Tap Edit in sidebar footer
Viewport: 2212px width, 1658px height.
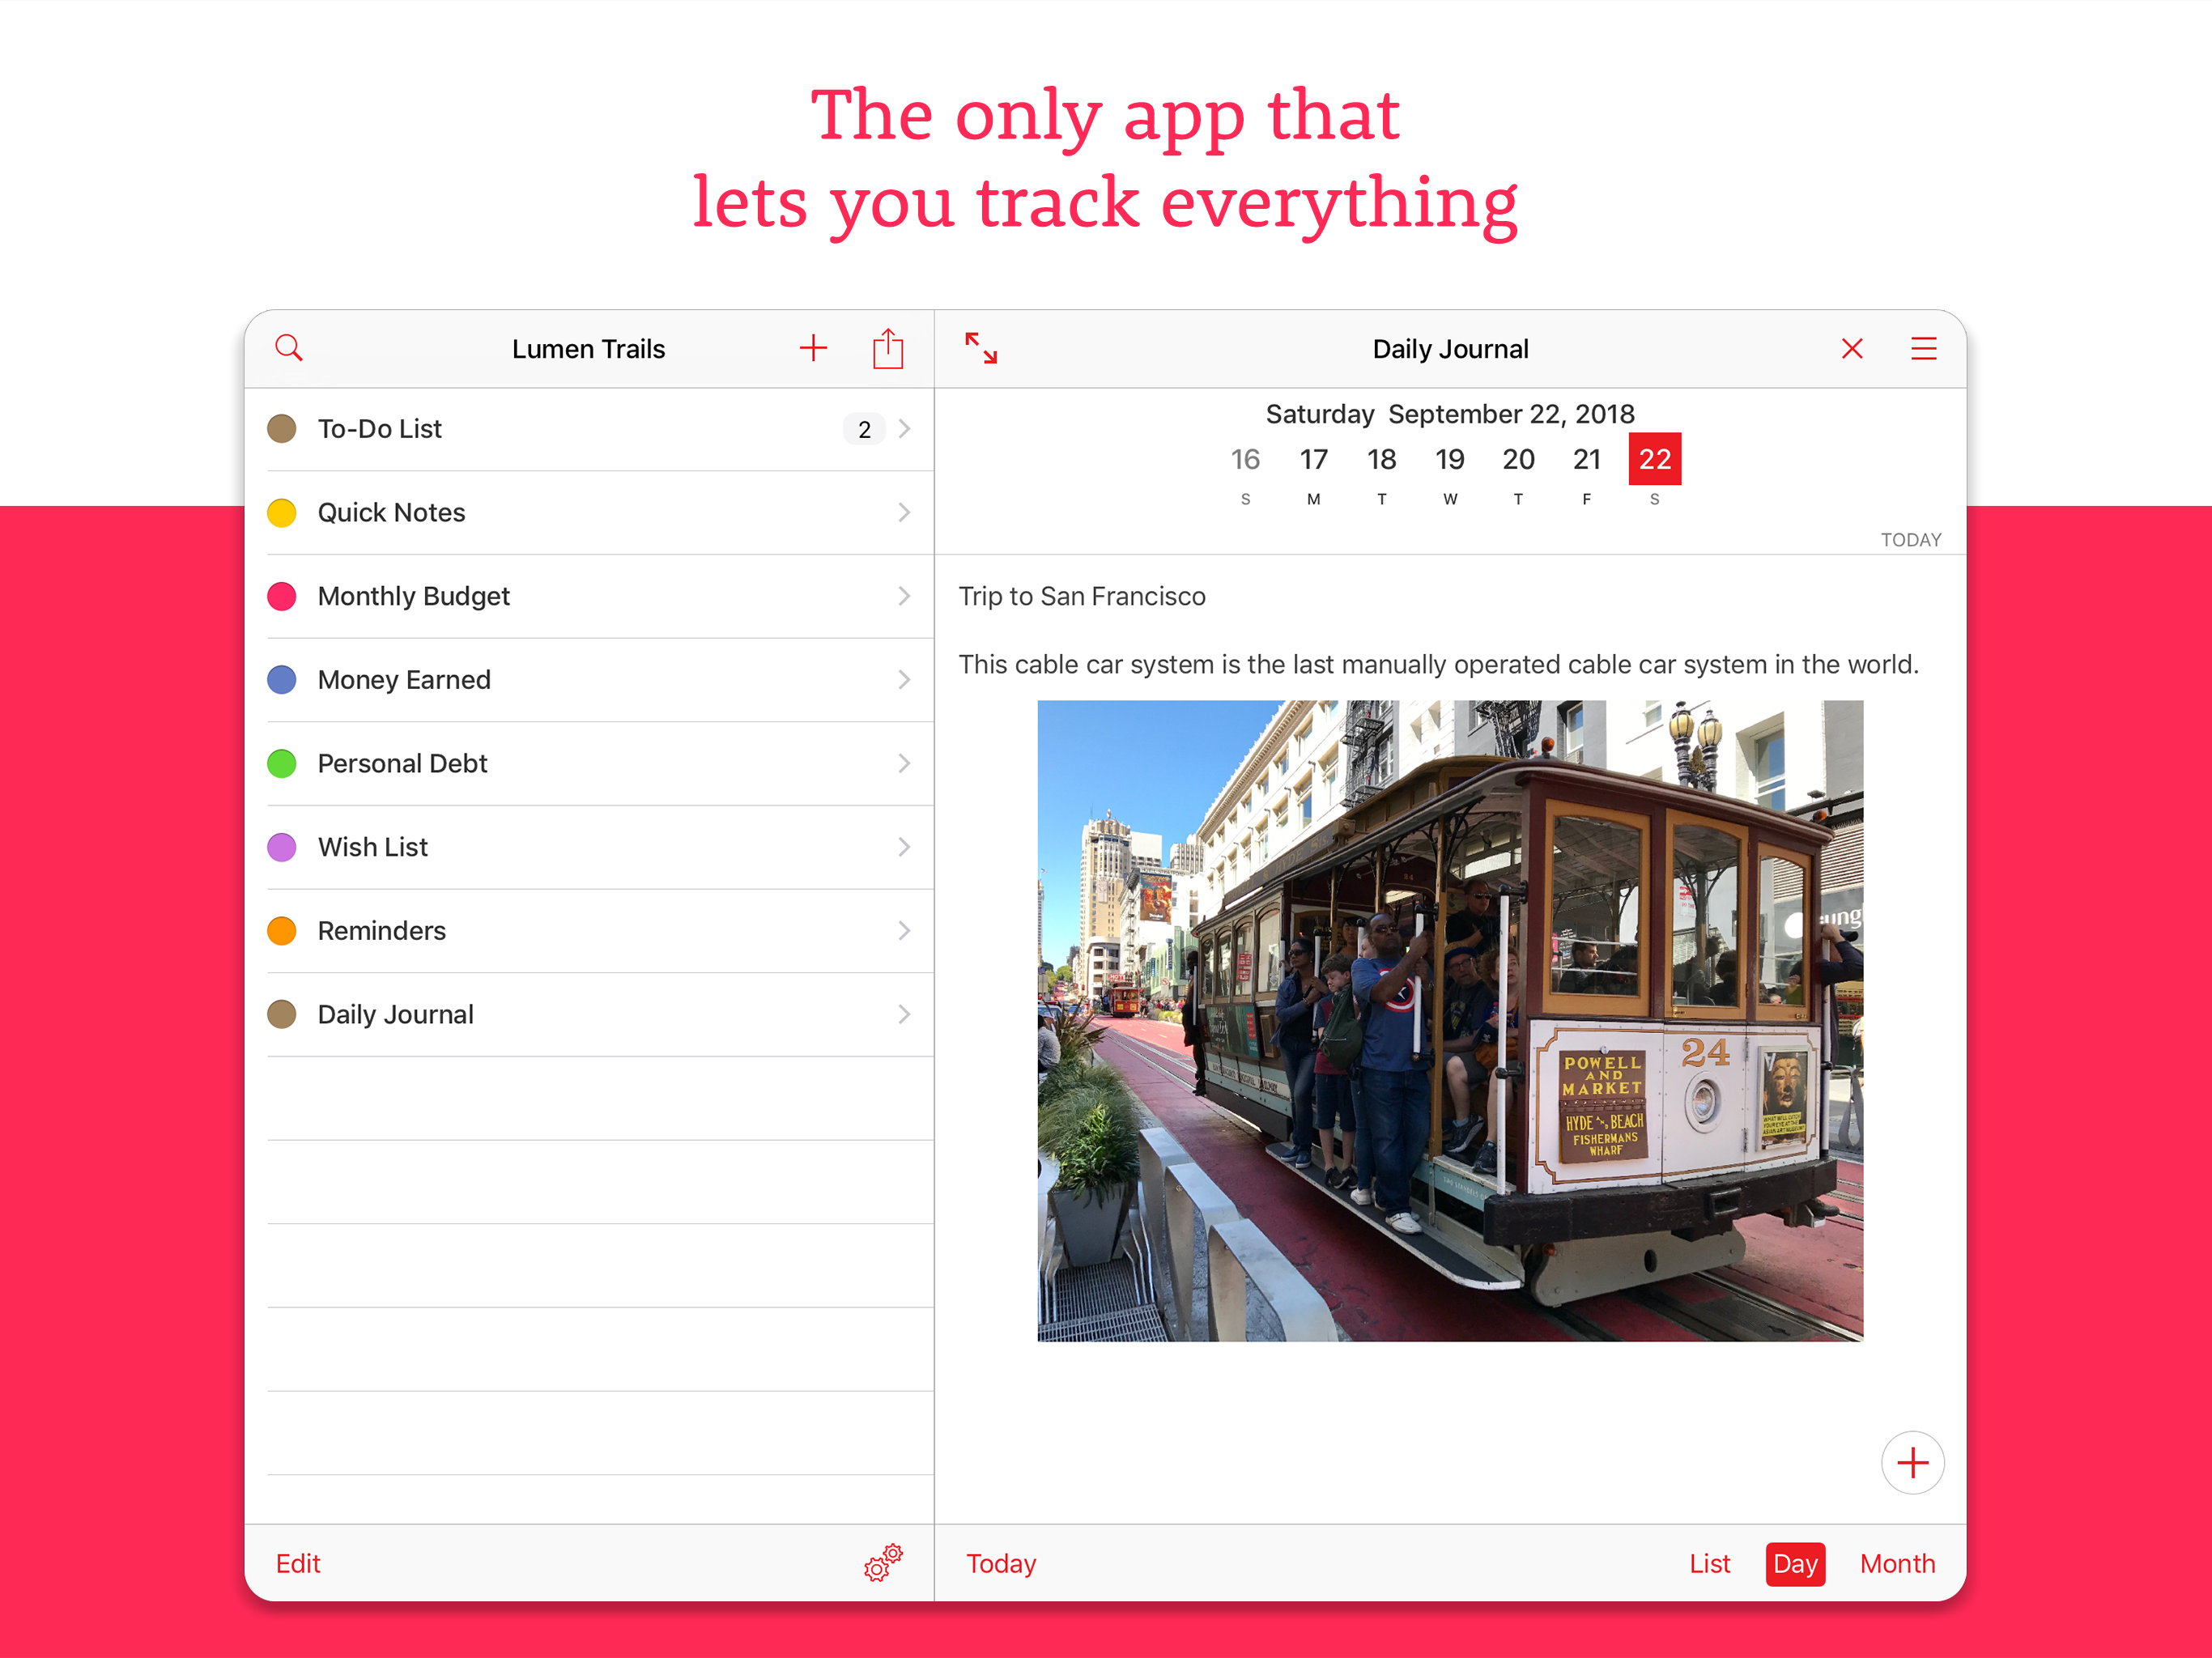(x=298, y=1563)
